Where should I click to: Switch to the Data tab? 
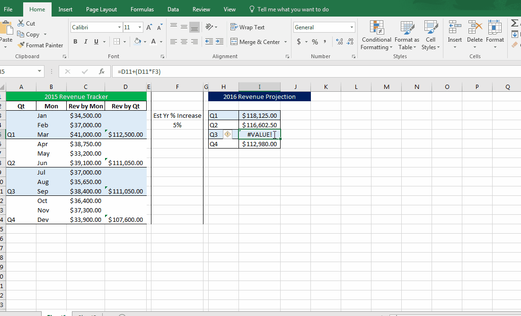pyautogui.click(x=173, y=9)
